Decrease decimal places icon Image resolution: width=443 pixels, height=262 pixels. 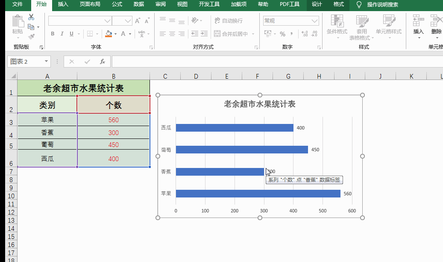pos(314,34)
